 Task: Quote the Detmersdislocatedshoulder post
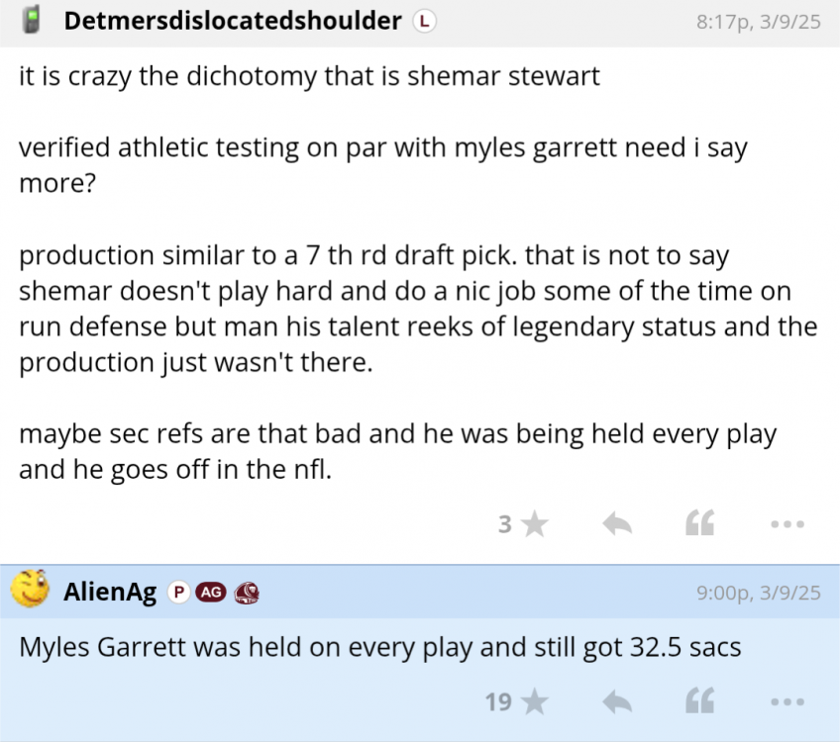[x=700, y=524]
